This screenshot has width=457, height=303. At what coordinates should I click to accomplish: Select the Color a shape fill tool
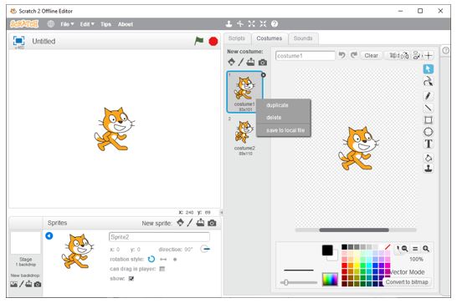[429, 158]
